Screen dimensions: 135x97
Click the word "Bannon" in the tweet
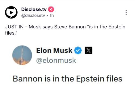(x=28, y=79)
